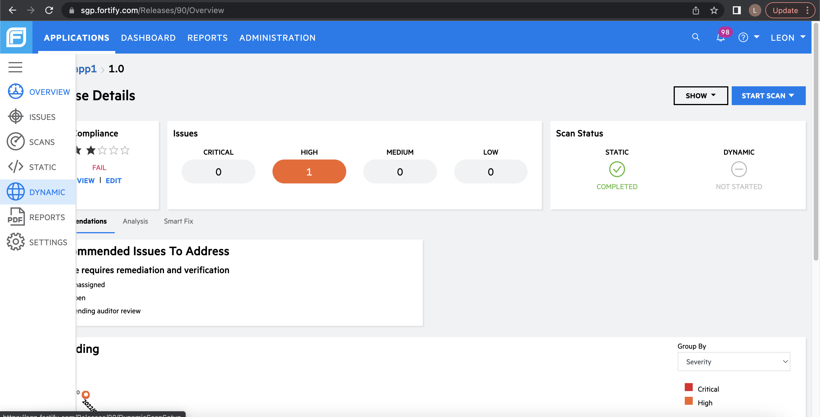The height and width of the screenshot is (417, 820).
Task: Open the Group By Severity dropdown
Action: pos(734,361)
